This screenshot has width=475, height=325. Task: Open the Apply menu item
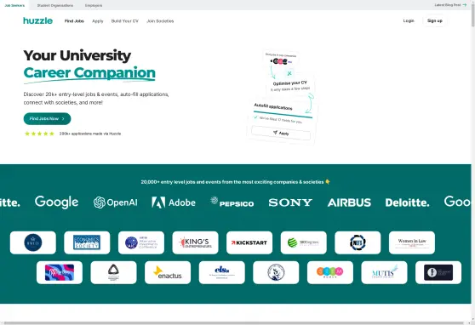pos(98,21)
